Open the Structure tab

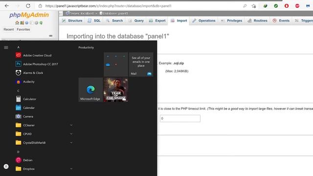[x=72, y=21]
